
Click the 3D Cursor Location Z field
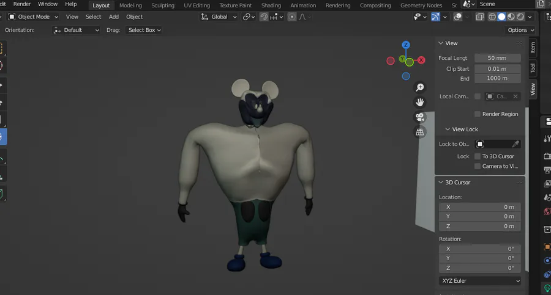coord(480,226)
